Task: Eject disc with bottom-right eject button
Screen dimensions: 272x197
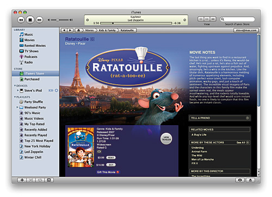Action: tap(250, 180)
